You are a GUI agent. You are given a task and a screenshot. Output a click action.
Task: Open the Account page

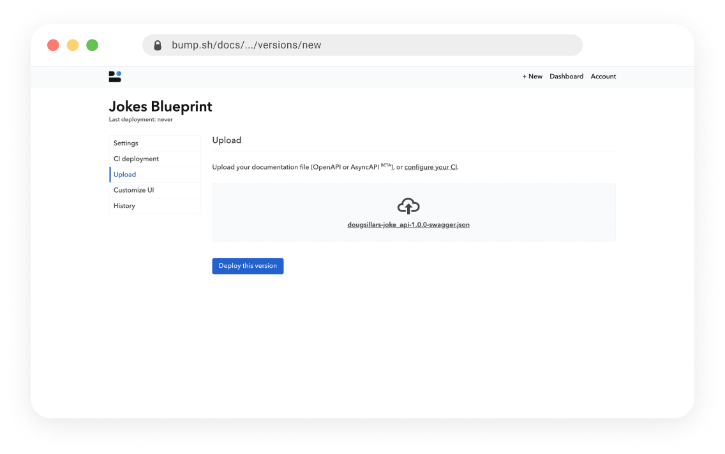pyautogui.click(x=602, y=76)
